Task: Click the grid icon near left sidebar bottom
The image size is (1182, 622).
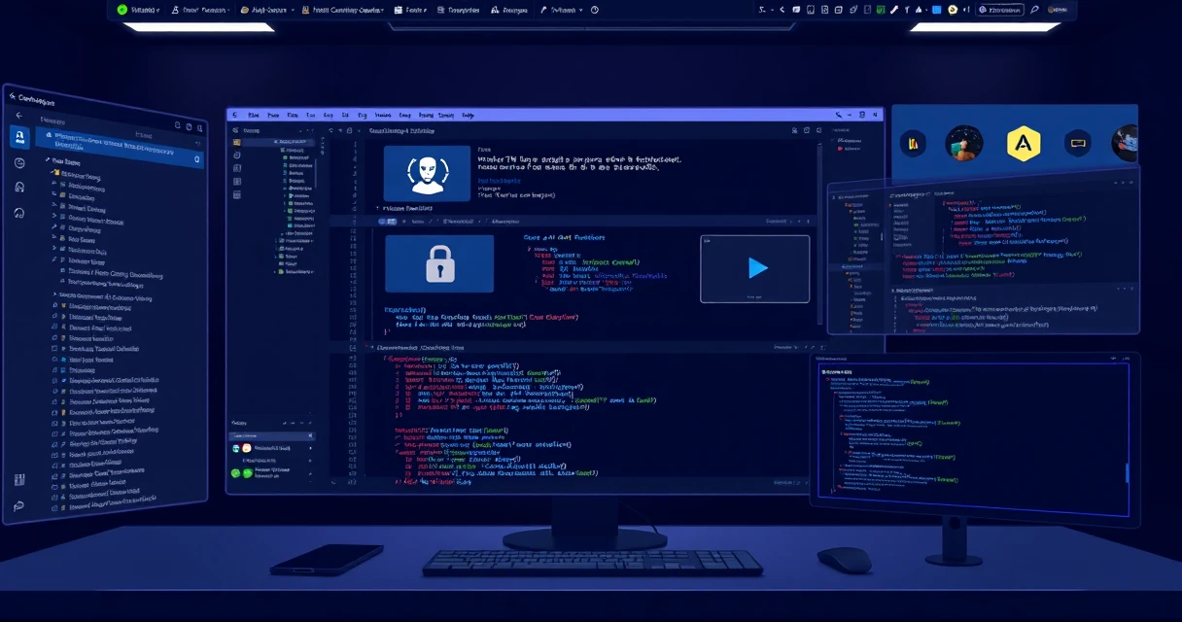Action: [19, 479]
